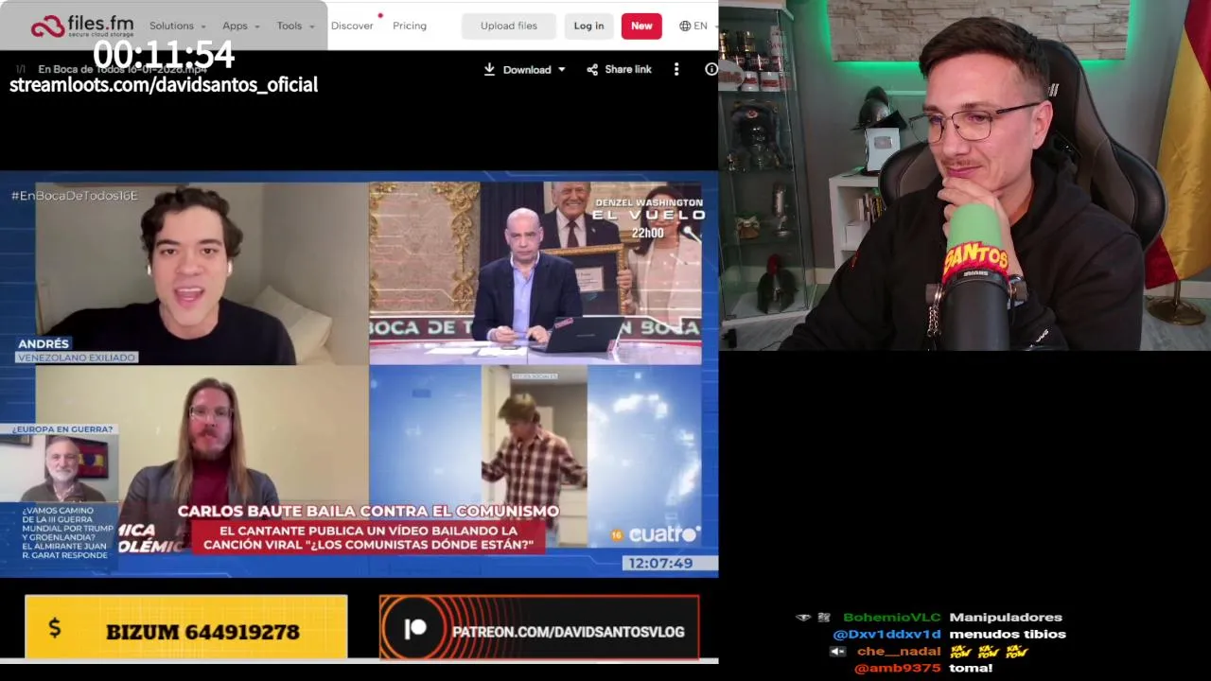
Task: Click the Patreon logo icon
Action: pyautogui.click(x=415, y=630)
